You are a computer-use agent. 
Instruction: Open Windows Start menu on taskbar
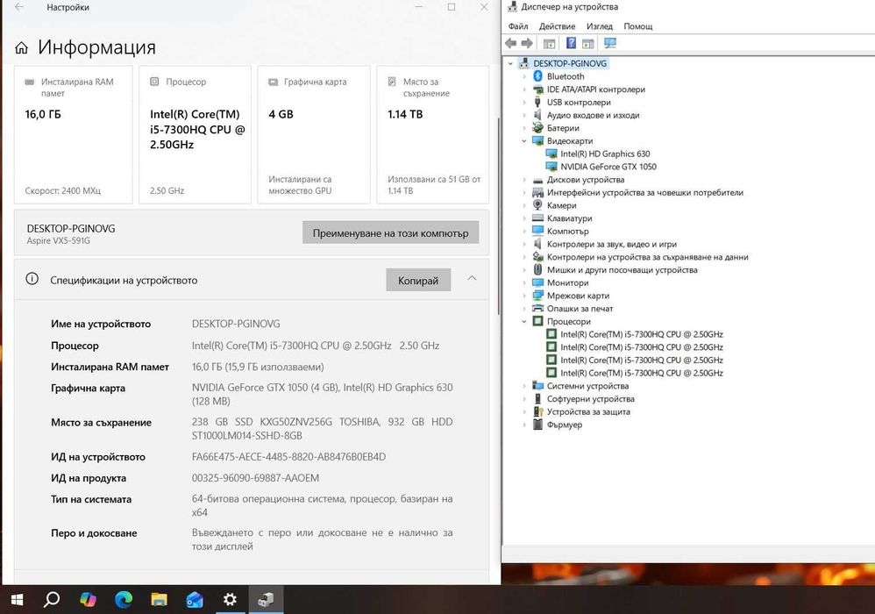coord(17,599)
